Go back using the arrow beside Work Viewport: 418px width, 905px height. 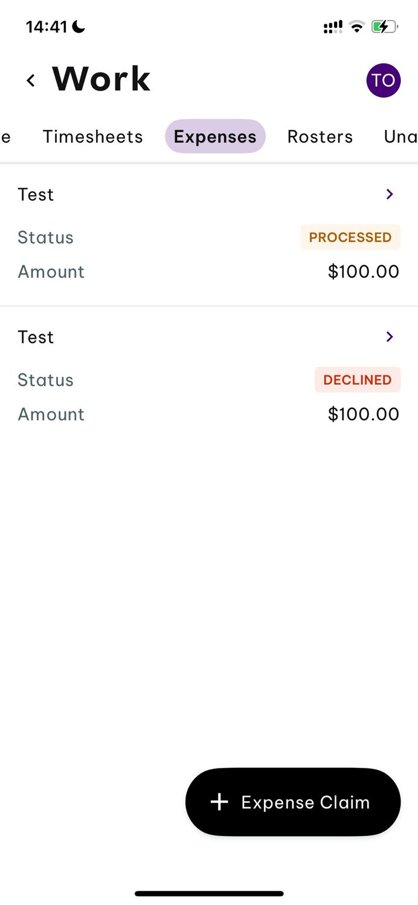pyautogui.click(x=31, y=80)
